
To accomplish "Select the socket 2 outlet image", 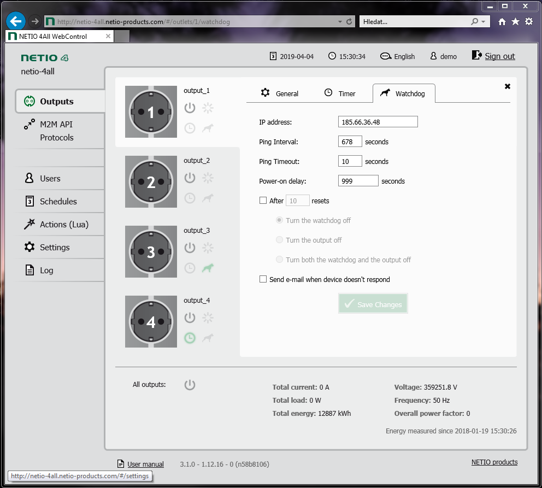I will [151, 182].
